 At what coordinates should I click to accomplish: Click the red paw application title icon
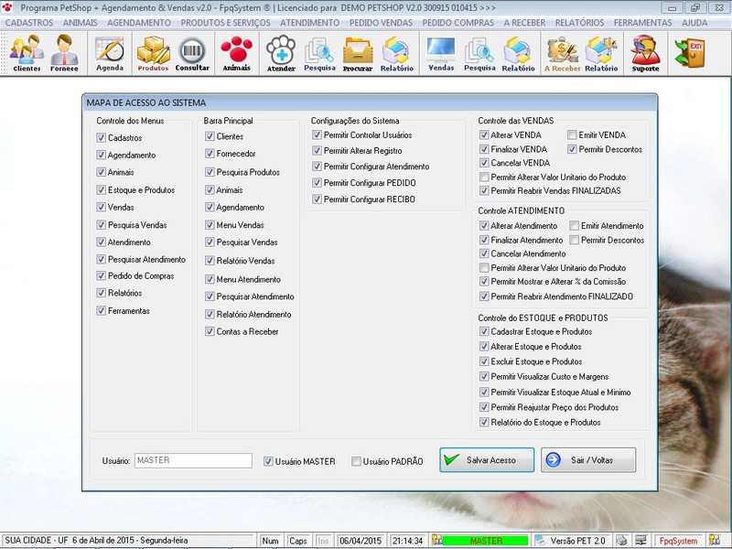[x=7, y=7]
